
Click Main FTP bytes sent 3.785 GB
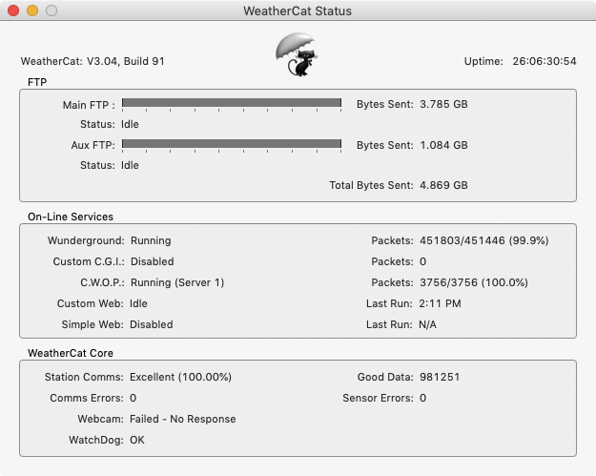click(443, 104)
